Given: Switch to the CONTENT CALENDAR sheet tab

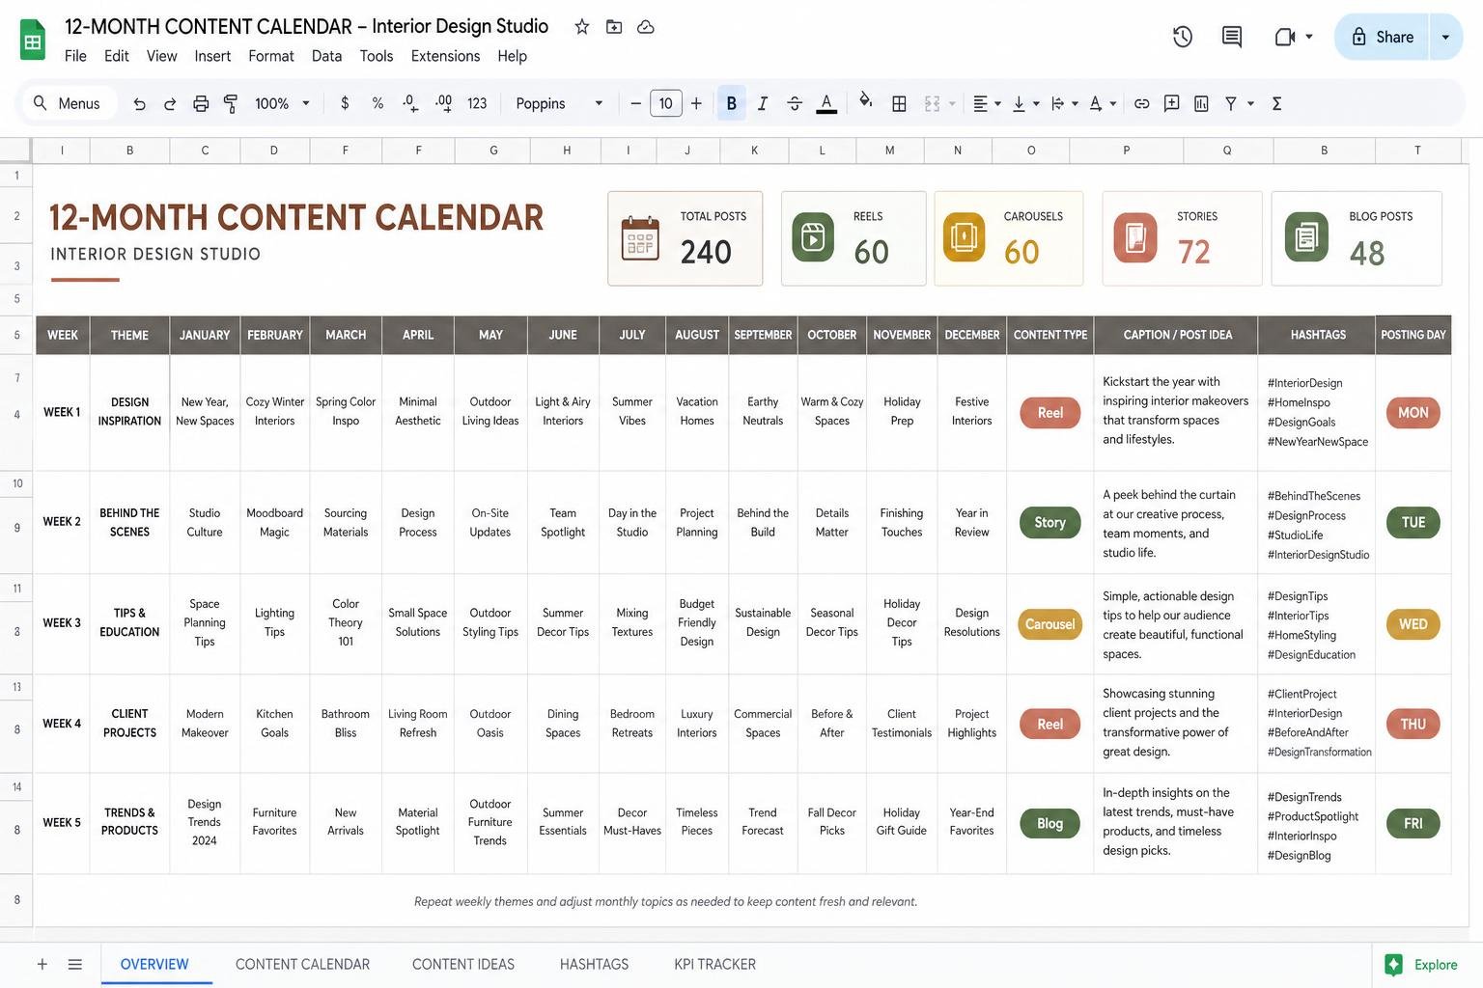Looking at the screenshot, I should 302,964.
